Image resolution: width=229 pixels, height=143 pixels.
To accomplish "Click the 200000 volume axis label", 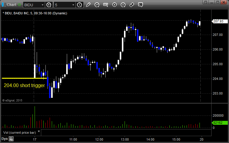I will tap(218, 115).
